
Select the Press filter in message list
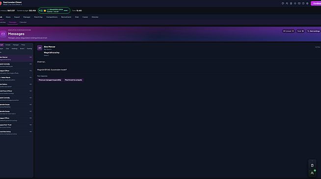click(x=24, y=45)
